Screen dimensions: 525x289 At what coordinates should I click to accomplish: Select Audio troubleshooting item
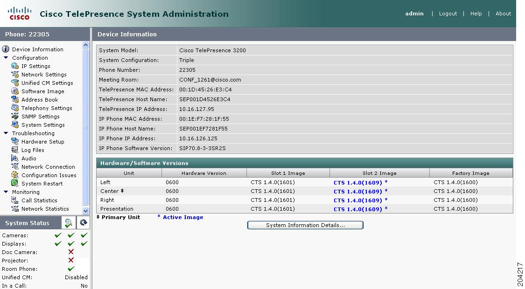click(x=29, y=158)
